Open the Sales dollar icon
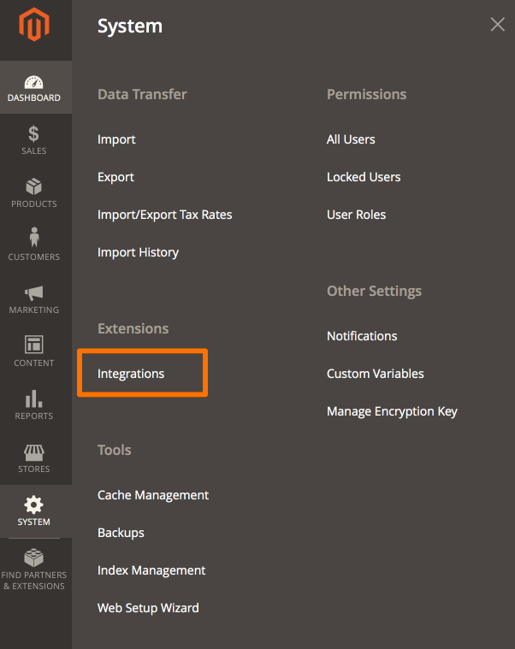Image resolution: width=515 pixels, height=649 pixels. (34, 134)
